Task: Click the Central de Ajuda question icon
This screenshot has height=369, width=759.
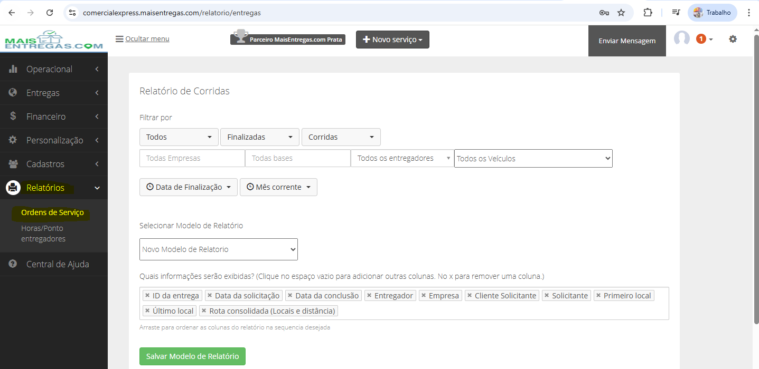Action: coord(13,264)
